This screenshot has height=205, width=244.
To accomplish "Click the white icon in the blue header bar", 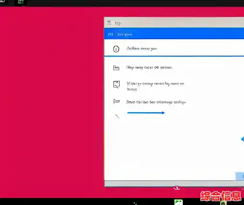I will 110,34.
